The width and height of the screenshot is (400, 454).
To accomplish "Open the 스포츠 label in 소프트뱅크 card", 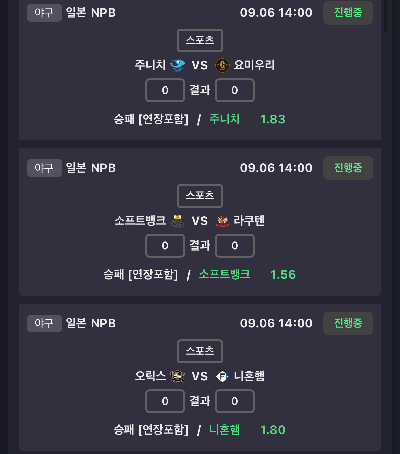I will 200,196.
